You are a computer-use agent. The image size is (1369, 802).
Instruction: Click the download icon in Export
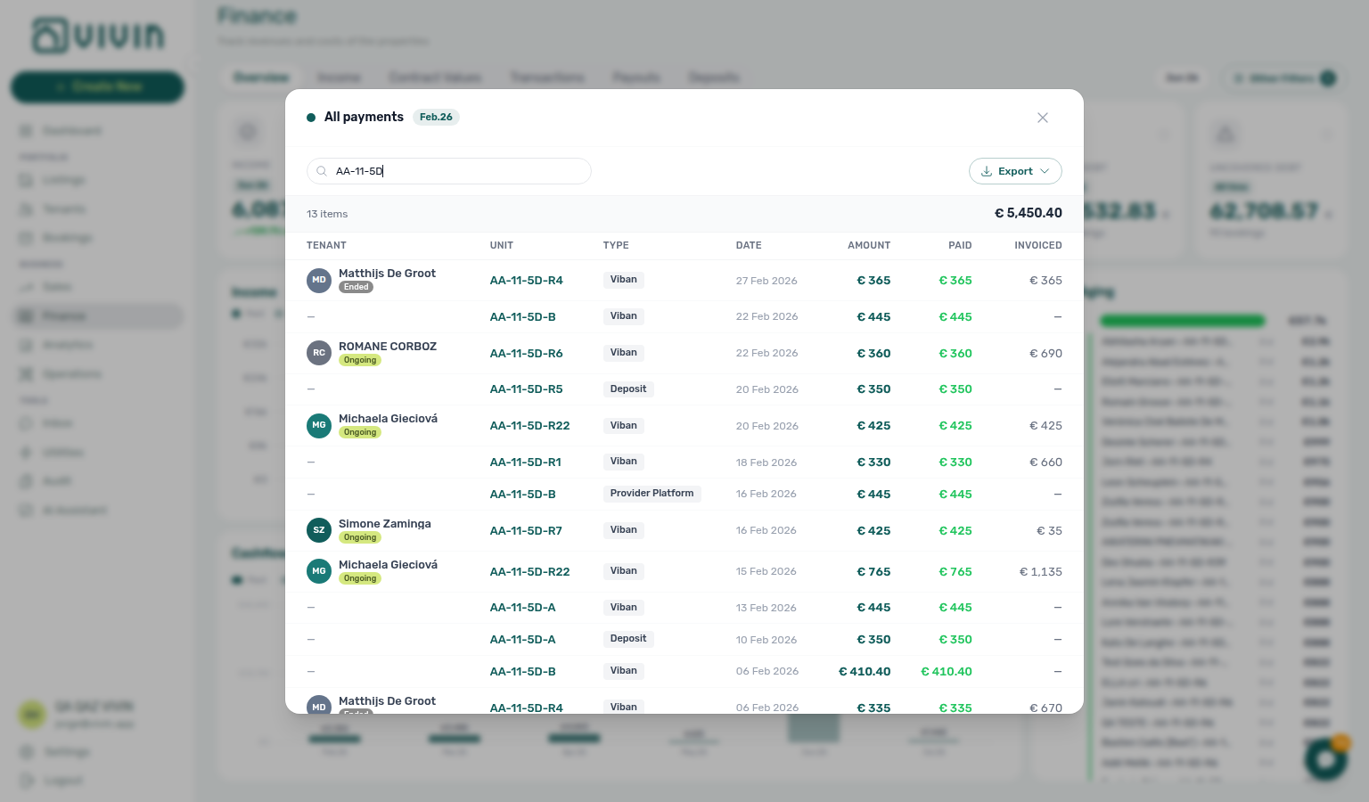pos(987,171)
